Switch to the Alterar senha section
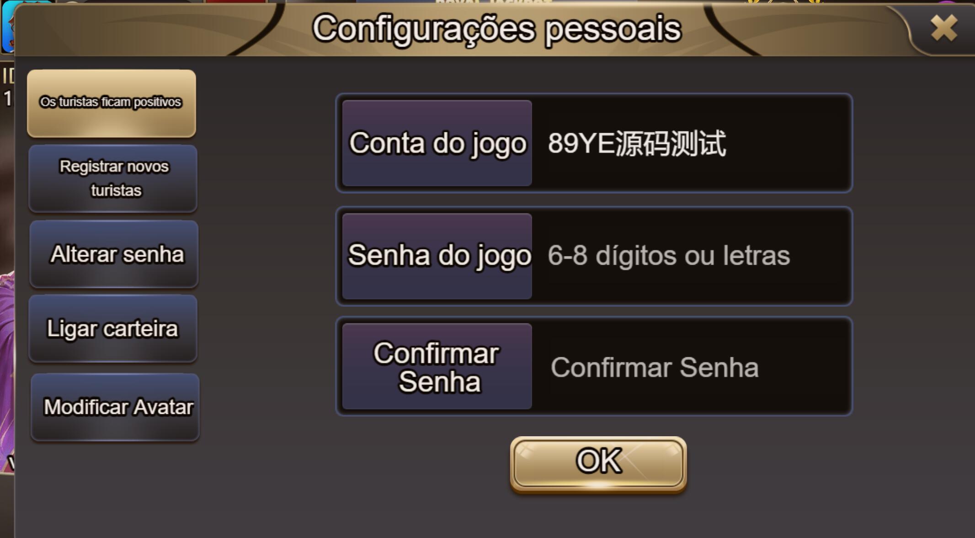 point(114,254)
